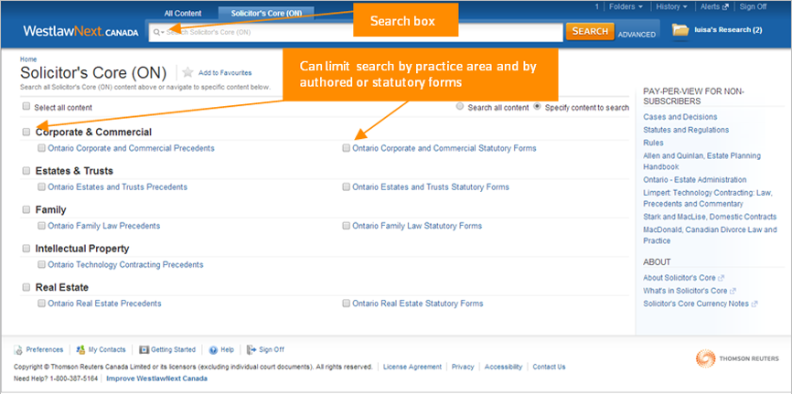
Task: Open Limpert Technology Contracting link
Action: click(708, 198)
